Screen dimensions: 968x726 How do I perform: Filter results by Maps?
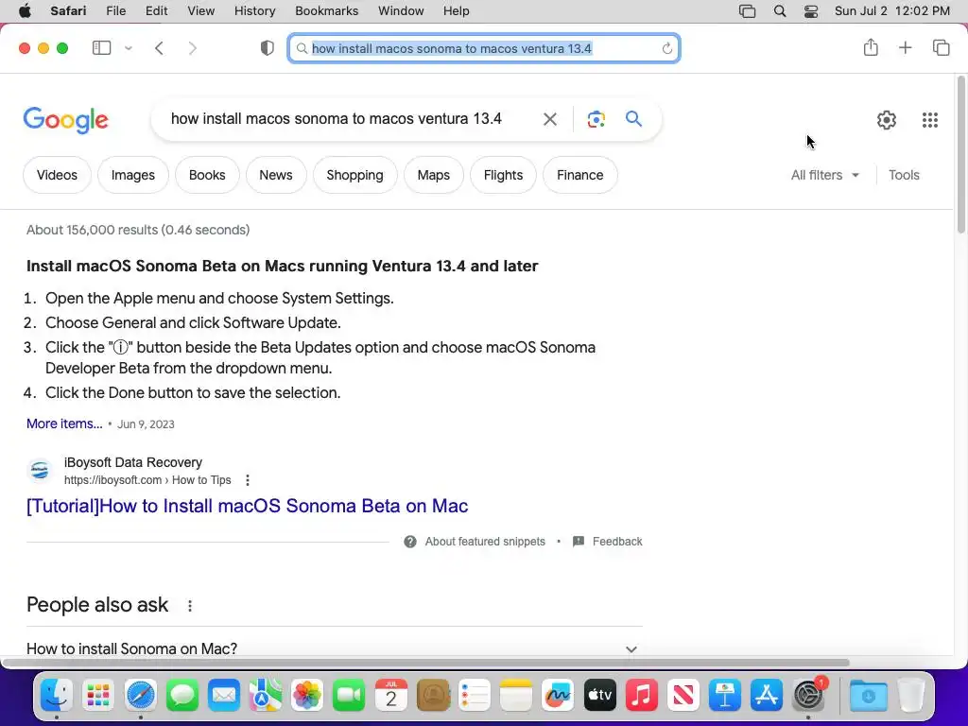433,175
